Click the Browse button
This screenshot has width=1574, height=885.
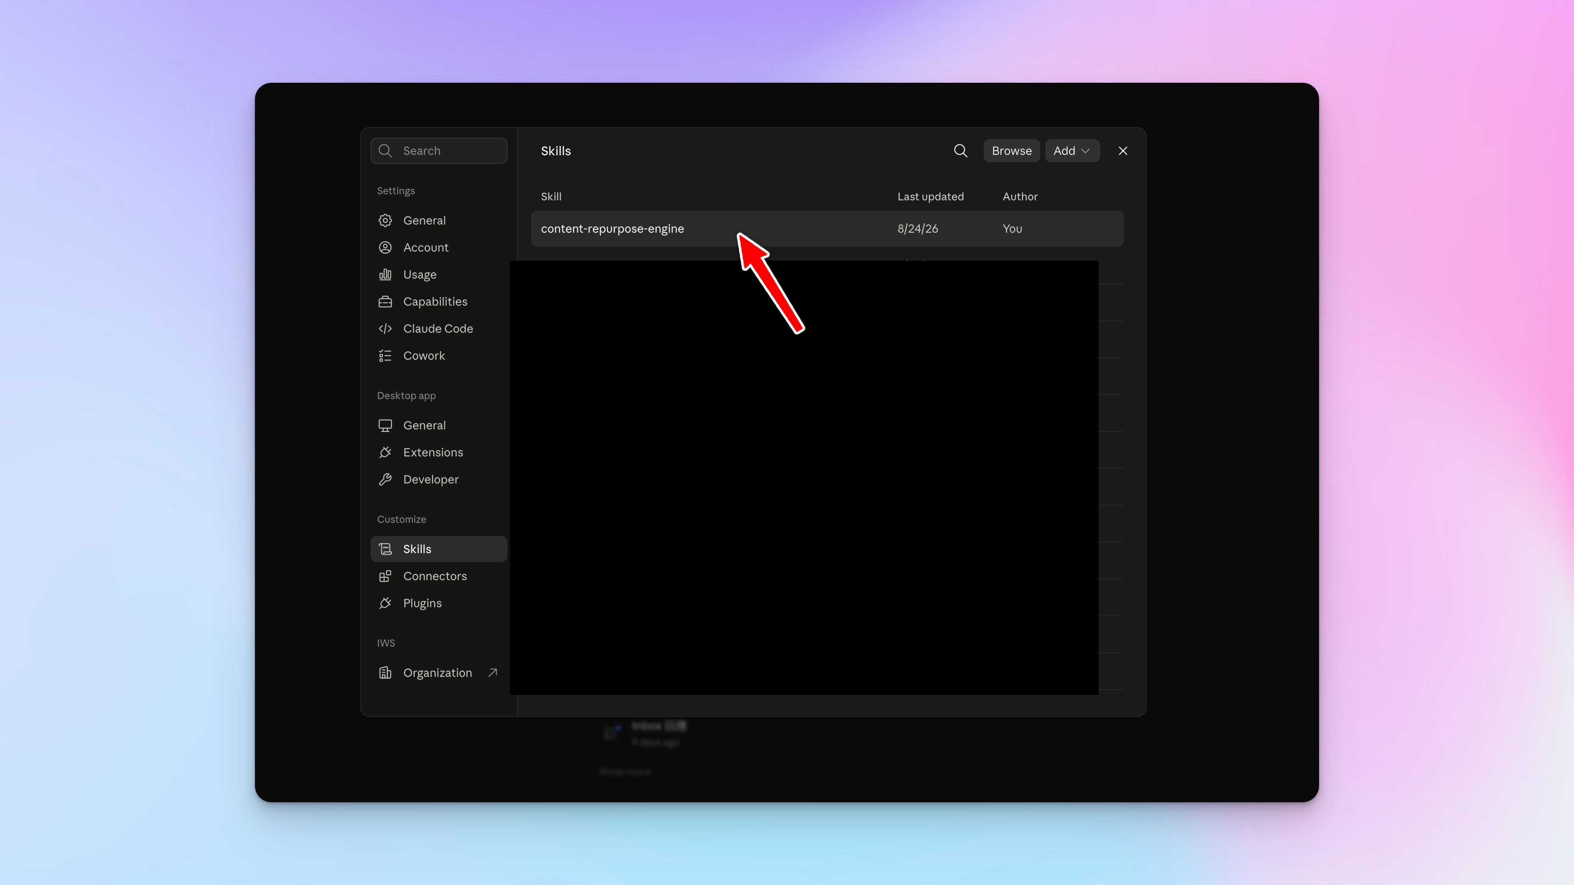[x=1012, y=151]
